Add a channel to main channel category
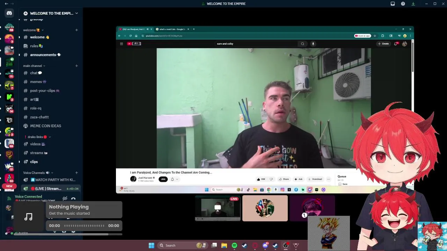The width and height of the screenshot is (447, 251). coord(76,66)
